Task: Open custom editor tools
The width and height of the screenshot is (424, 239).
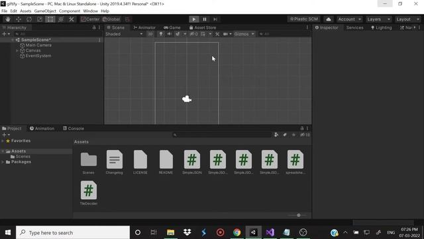Action: (72, 19)
